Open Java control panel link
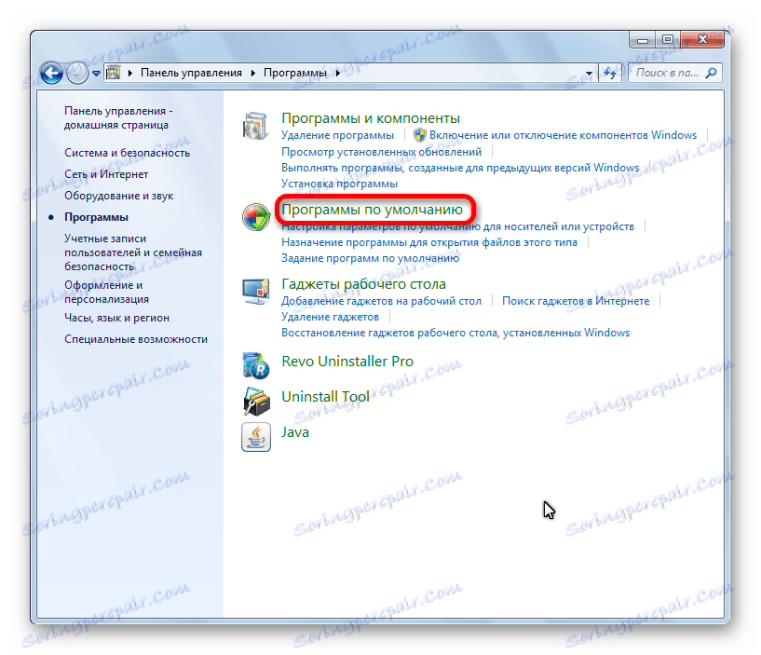The image size is (761, 655). tap(295, 432)
